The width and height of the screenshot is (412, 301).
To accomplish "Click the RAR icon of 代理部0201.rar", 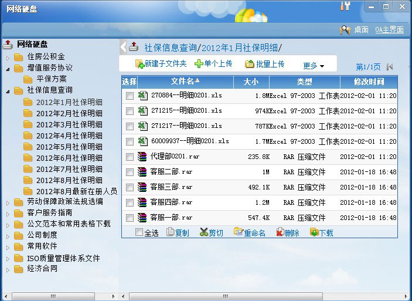I will (142, 157).
